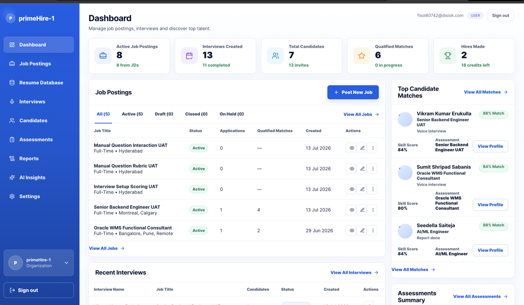The height and width of the screenshot is (305, 524).
Task: View Oracle WMS Functional Consultant eye icon
Action: coord(351,231)
